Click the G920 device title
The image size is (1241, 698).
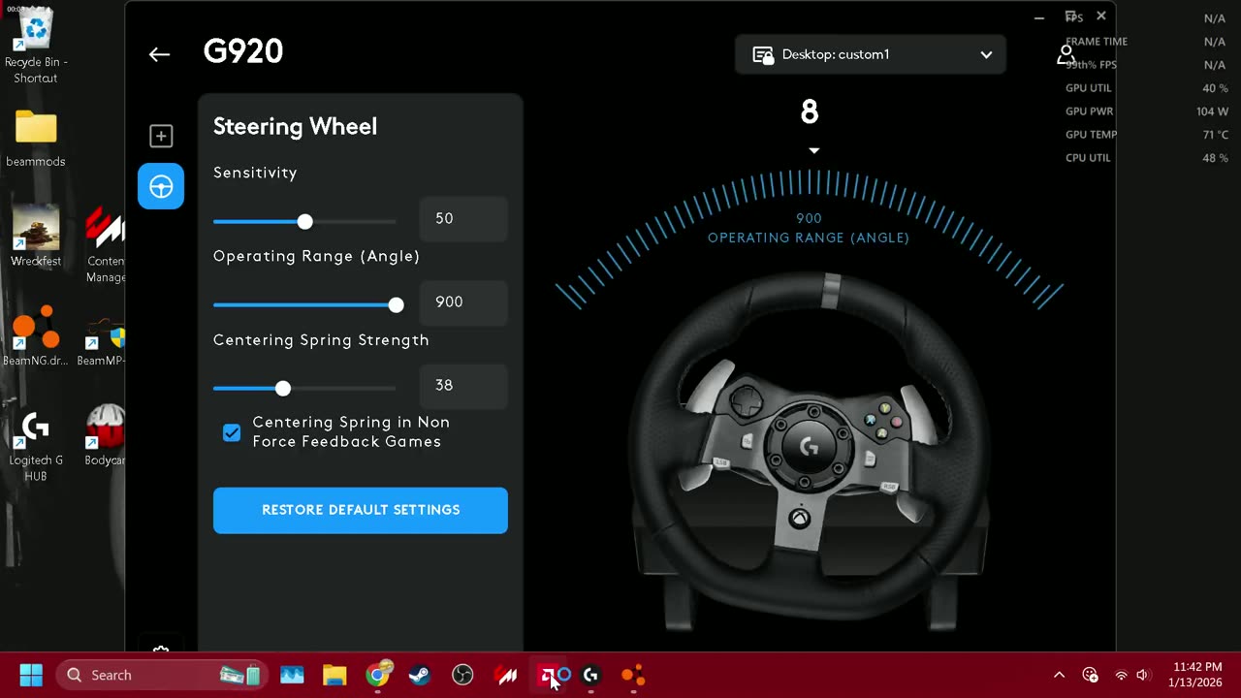click(243, 52)
